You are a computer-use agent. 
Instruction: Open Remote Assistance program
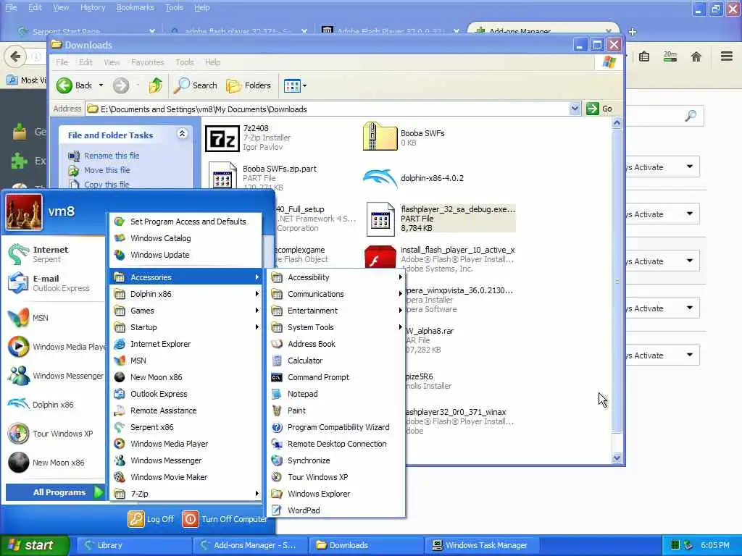click(186, 410)
